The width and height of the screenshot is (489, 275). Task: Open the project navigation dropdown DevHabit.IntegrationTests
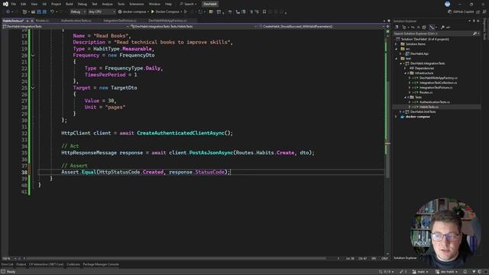coord(66,27)
